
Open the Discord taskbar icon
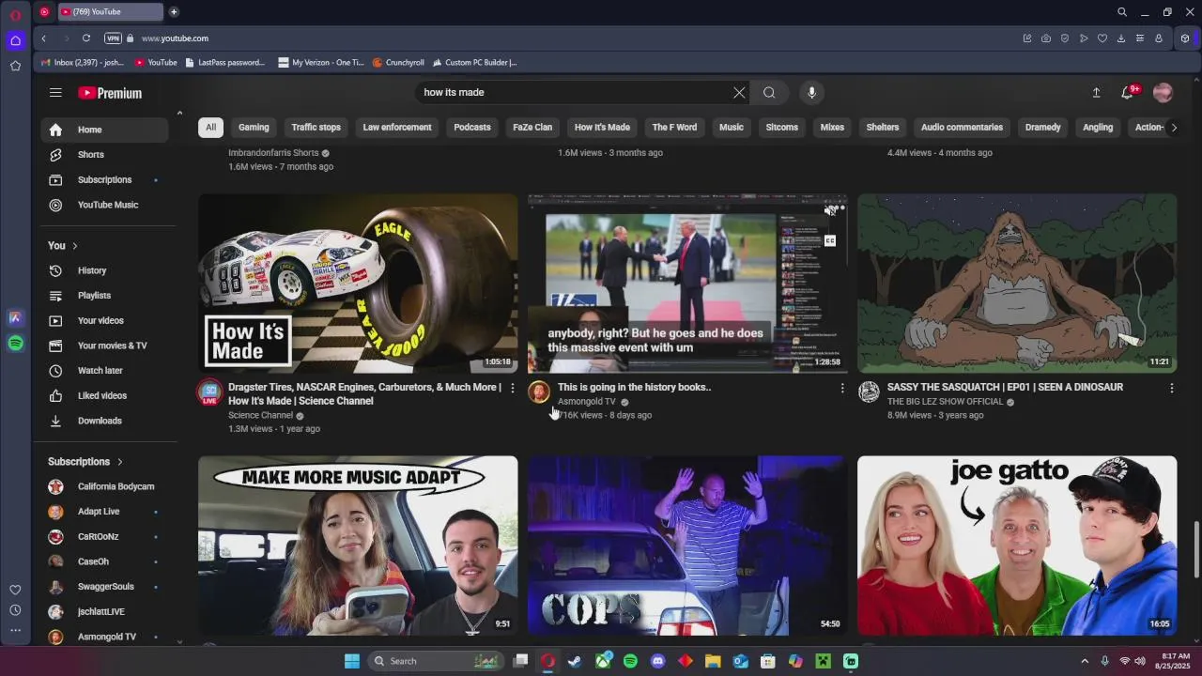[657, 661]
